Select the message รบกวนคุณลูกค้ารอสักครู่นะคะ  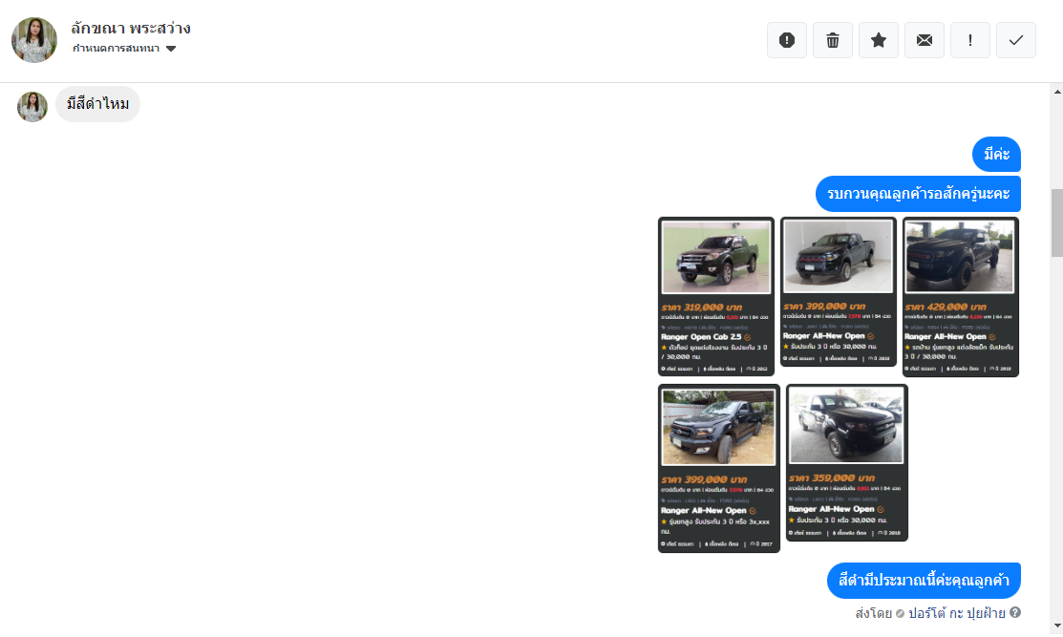tap(918, 194)
